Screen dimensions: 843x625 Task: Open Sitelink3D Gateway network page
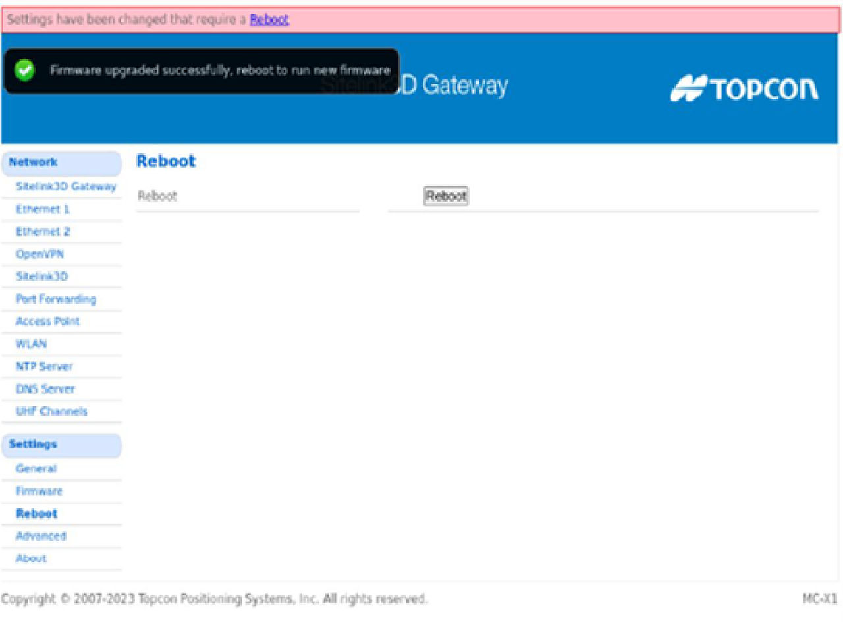[x=66, y=187]
